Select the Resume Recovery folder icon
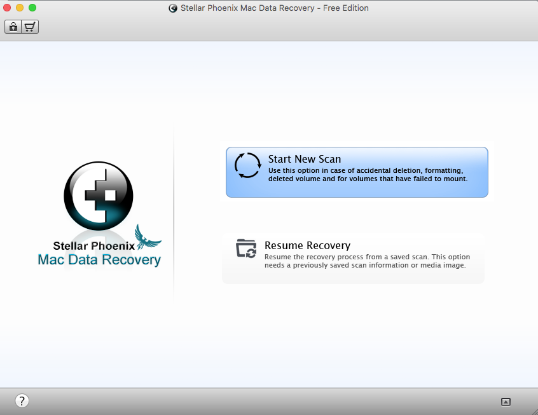The height and width of the screenshot is (415, 538). pos(247,248)
